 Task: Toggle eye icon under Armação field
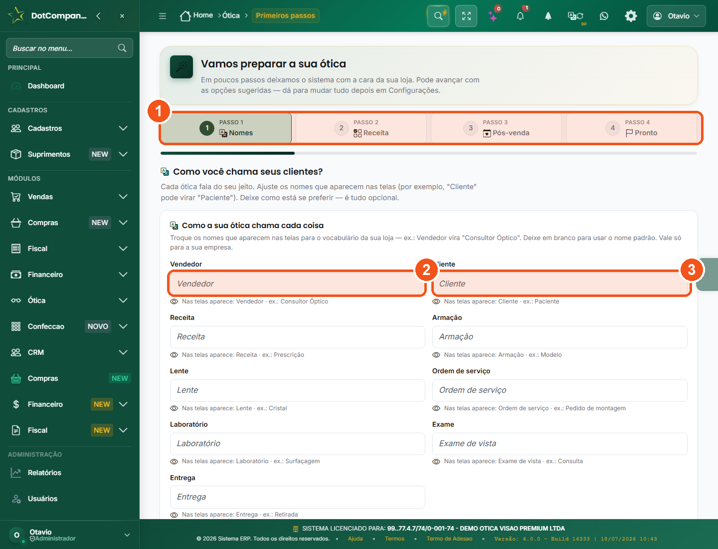tap(436, 355)
